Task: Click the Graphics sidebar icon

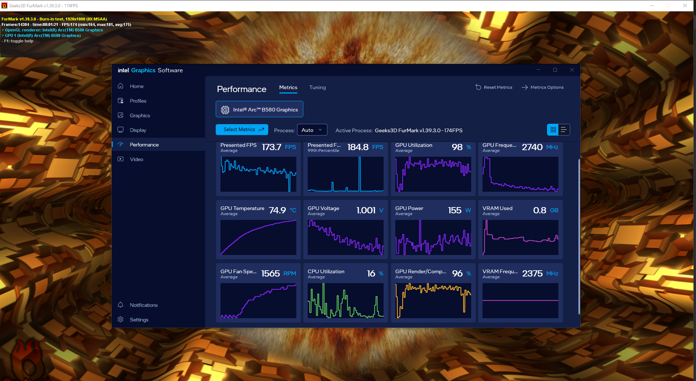Action: (x=120, y=115)
